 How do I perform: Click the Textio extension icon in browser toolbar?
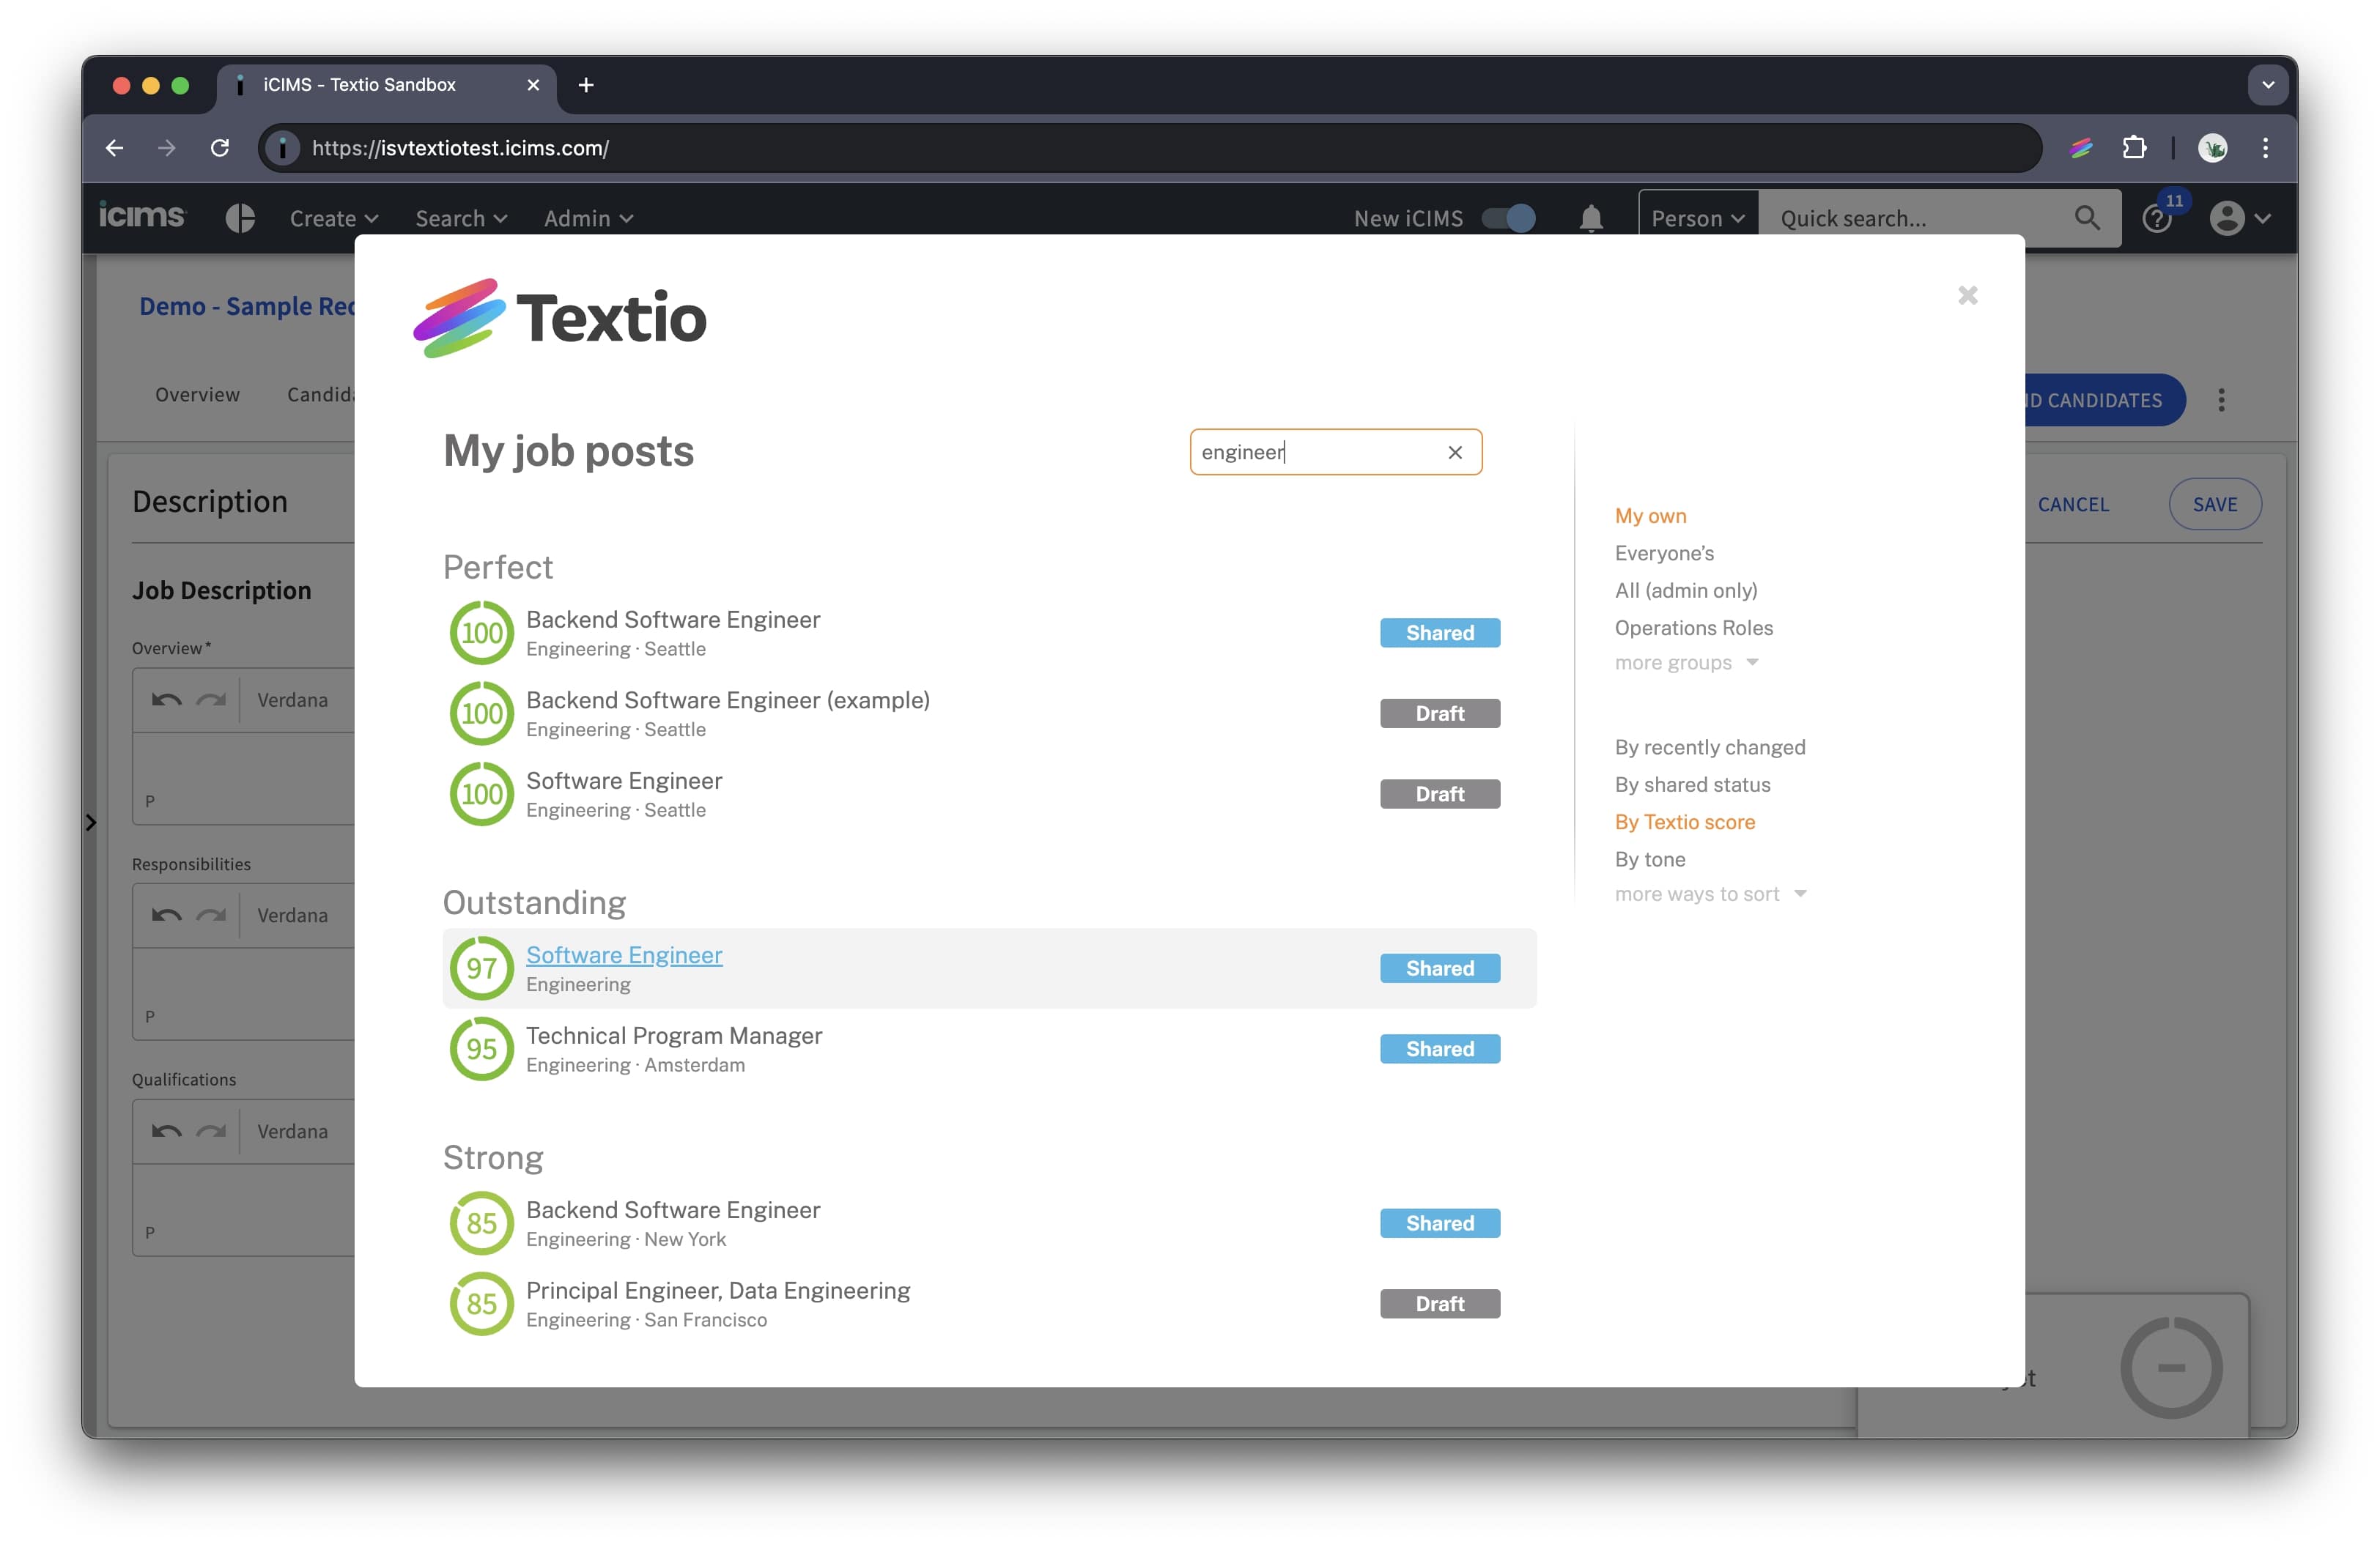(2081, 148)
